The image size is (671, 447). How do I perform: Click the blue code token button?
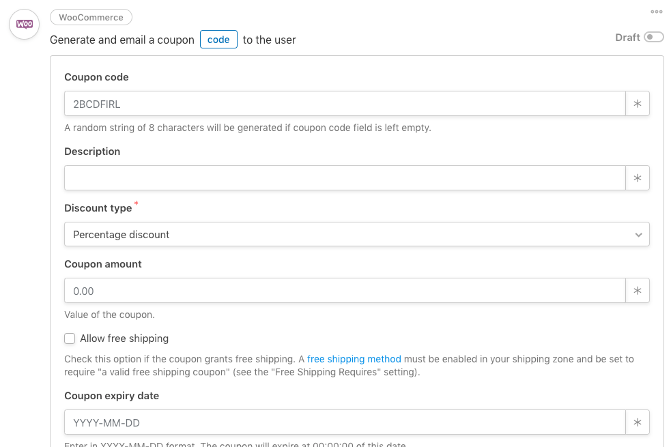point(218,40)
